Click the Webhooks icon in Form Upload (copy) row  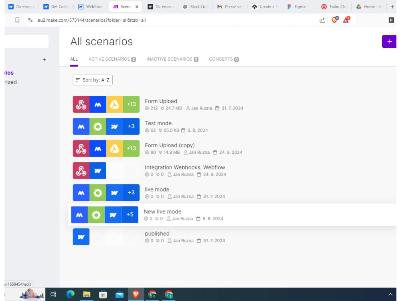click(81, 148)
